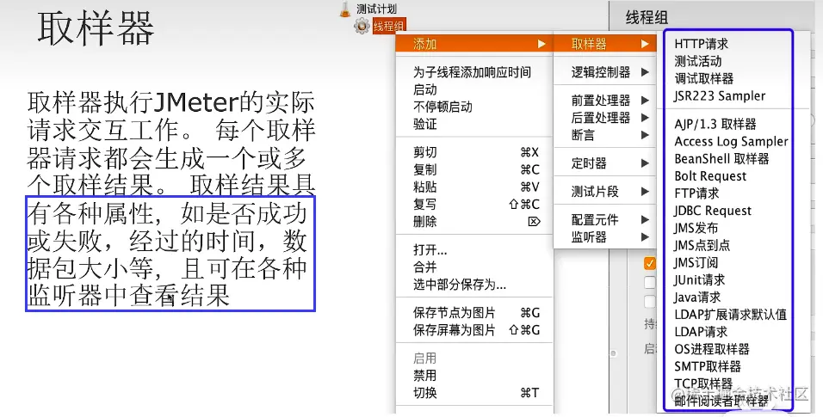Choose 启动 in context menu

point(474,89)
